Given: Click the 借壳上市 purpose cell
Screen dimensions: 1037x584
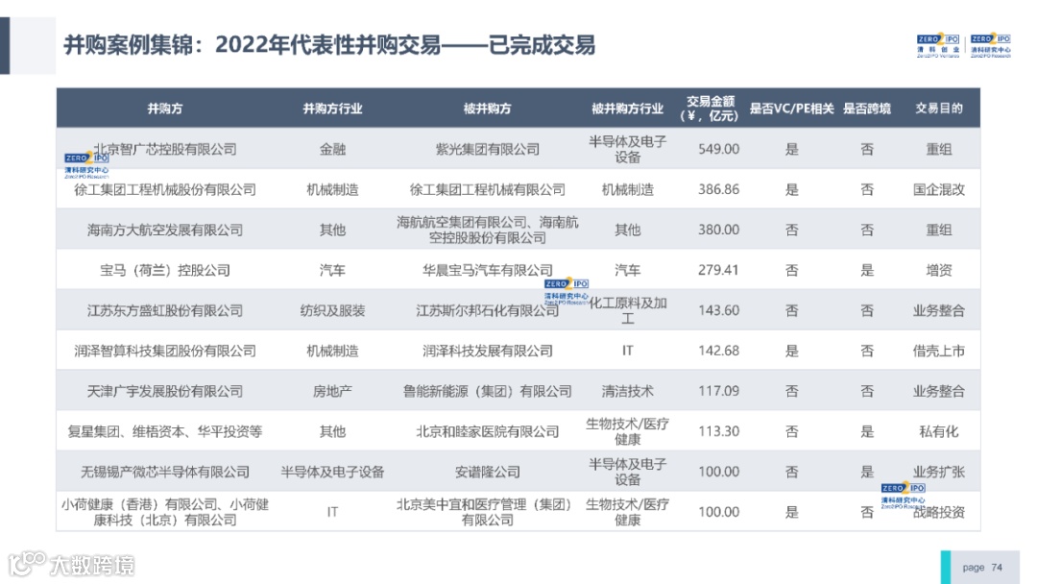Looking at the screenshot, I should pyautogui.click(x=938, y=351).
